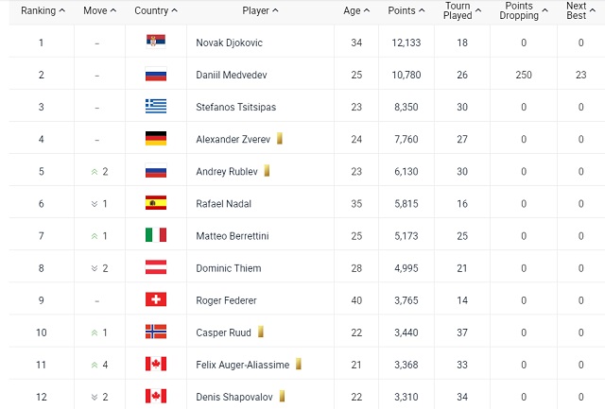Click the Spanish flag next to Rafael Nadal
Viewport: 605px width, 409px height.
click(155, 203)
